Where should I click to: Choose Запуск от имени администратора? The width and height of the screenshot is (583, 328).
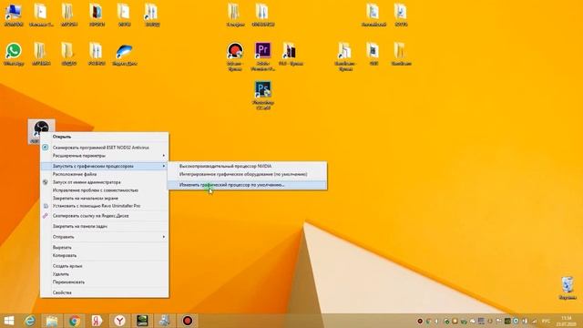pos(104,182)
